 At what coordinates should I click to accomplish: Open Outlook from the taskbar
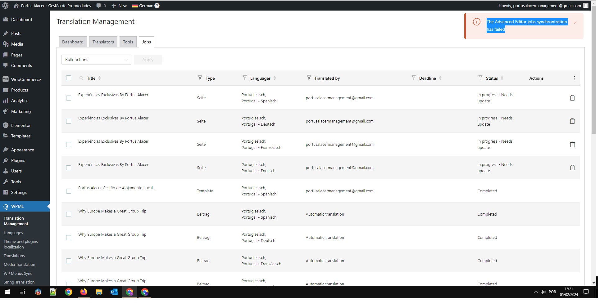(114, 292)
